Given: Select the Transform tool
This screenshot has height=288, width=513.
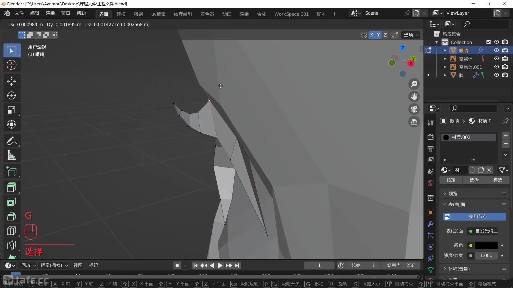Looking at the screenshot, I should (x=11, y=124).
